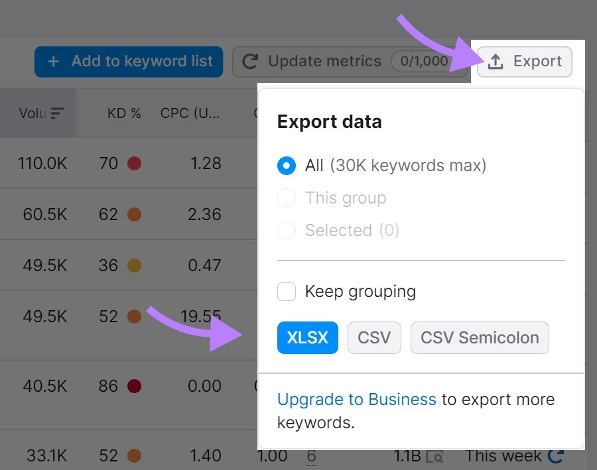Sort results using the KD % column header
597x470 pixels.
(x=123, y=113)
